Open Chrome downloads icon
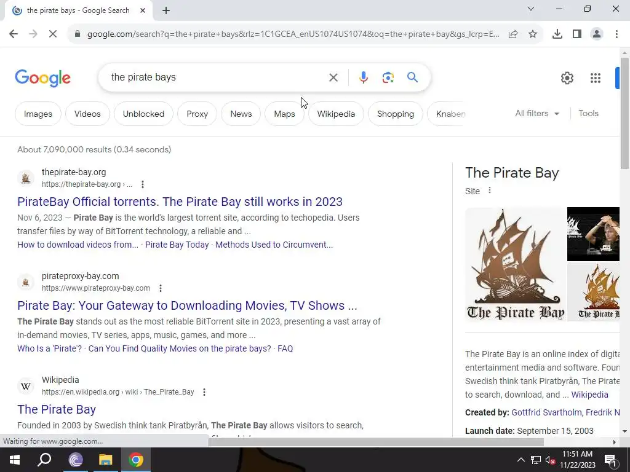This screenshot has height=472, width=630. pyautogui.click(x=557, y=34)
